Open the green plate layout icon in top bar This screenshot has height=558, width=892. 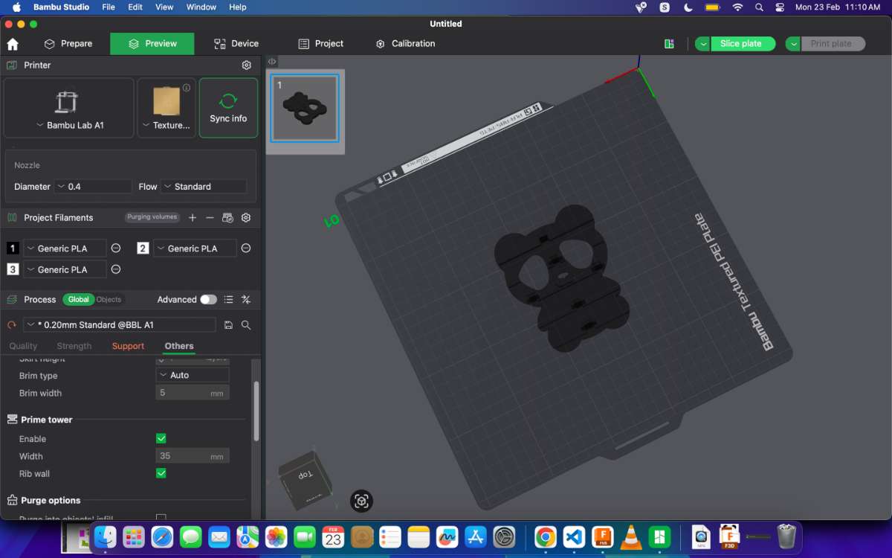point(669,44)
